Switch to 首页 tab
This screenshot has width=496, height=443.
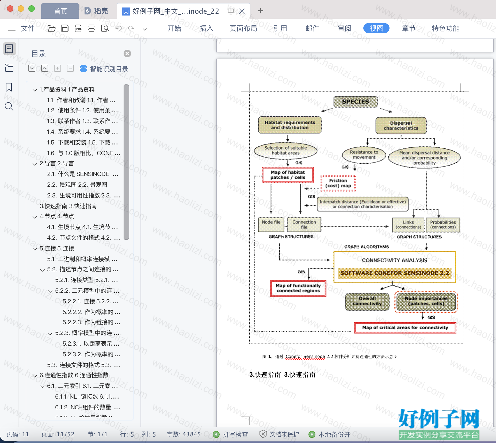pos(60,11)
